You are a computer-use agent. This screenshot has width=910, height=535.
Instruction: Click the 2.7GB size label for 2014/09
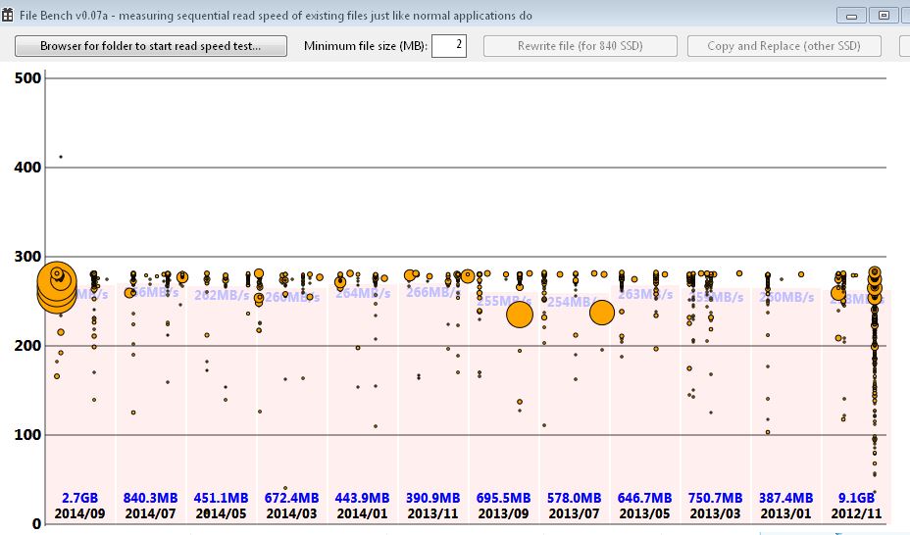80,498
